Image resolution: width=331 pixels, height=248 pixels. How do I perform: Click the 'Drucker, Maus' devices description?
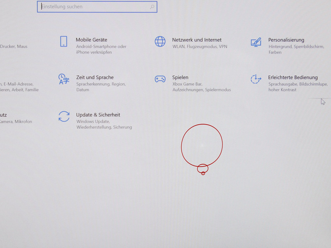[14, 47]
